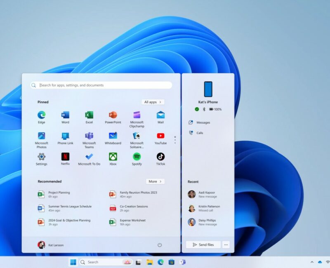
Task: Open Kat Larsson account menu
Action: (x=50, y=245)
